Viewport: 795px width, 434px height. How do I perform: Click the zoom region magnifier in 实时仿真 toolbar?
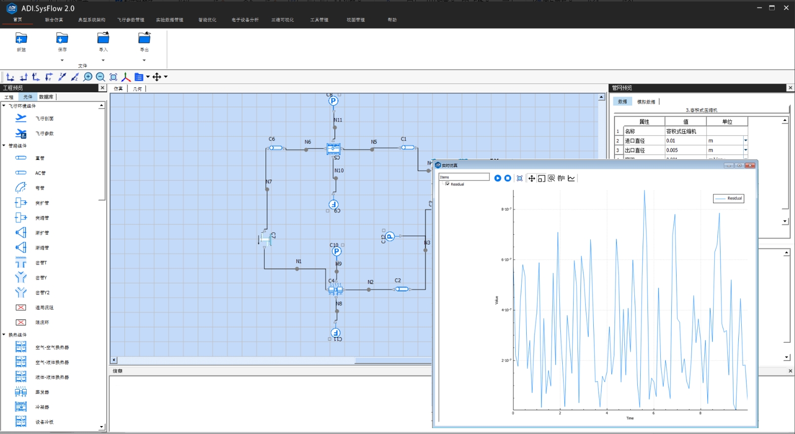click(x=551, y=178)
